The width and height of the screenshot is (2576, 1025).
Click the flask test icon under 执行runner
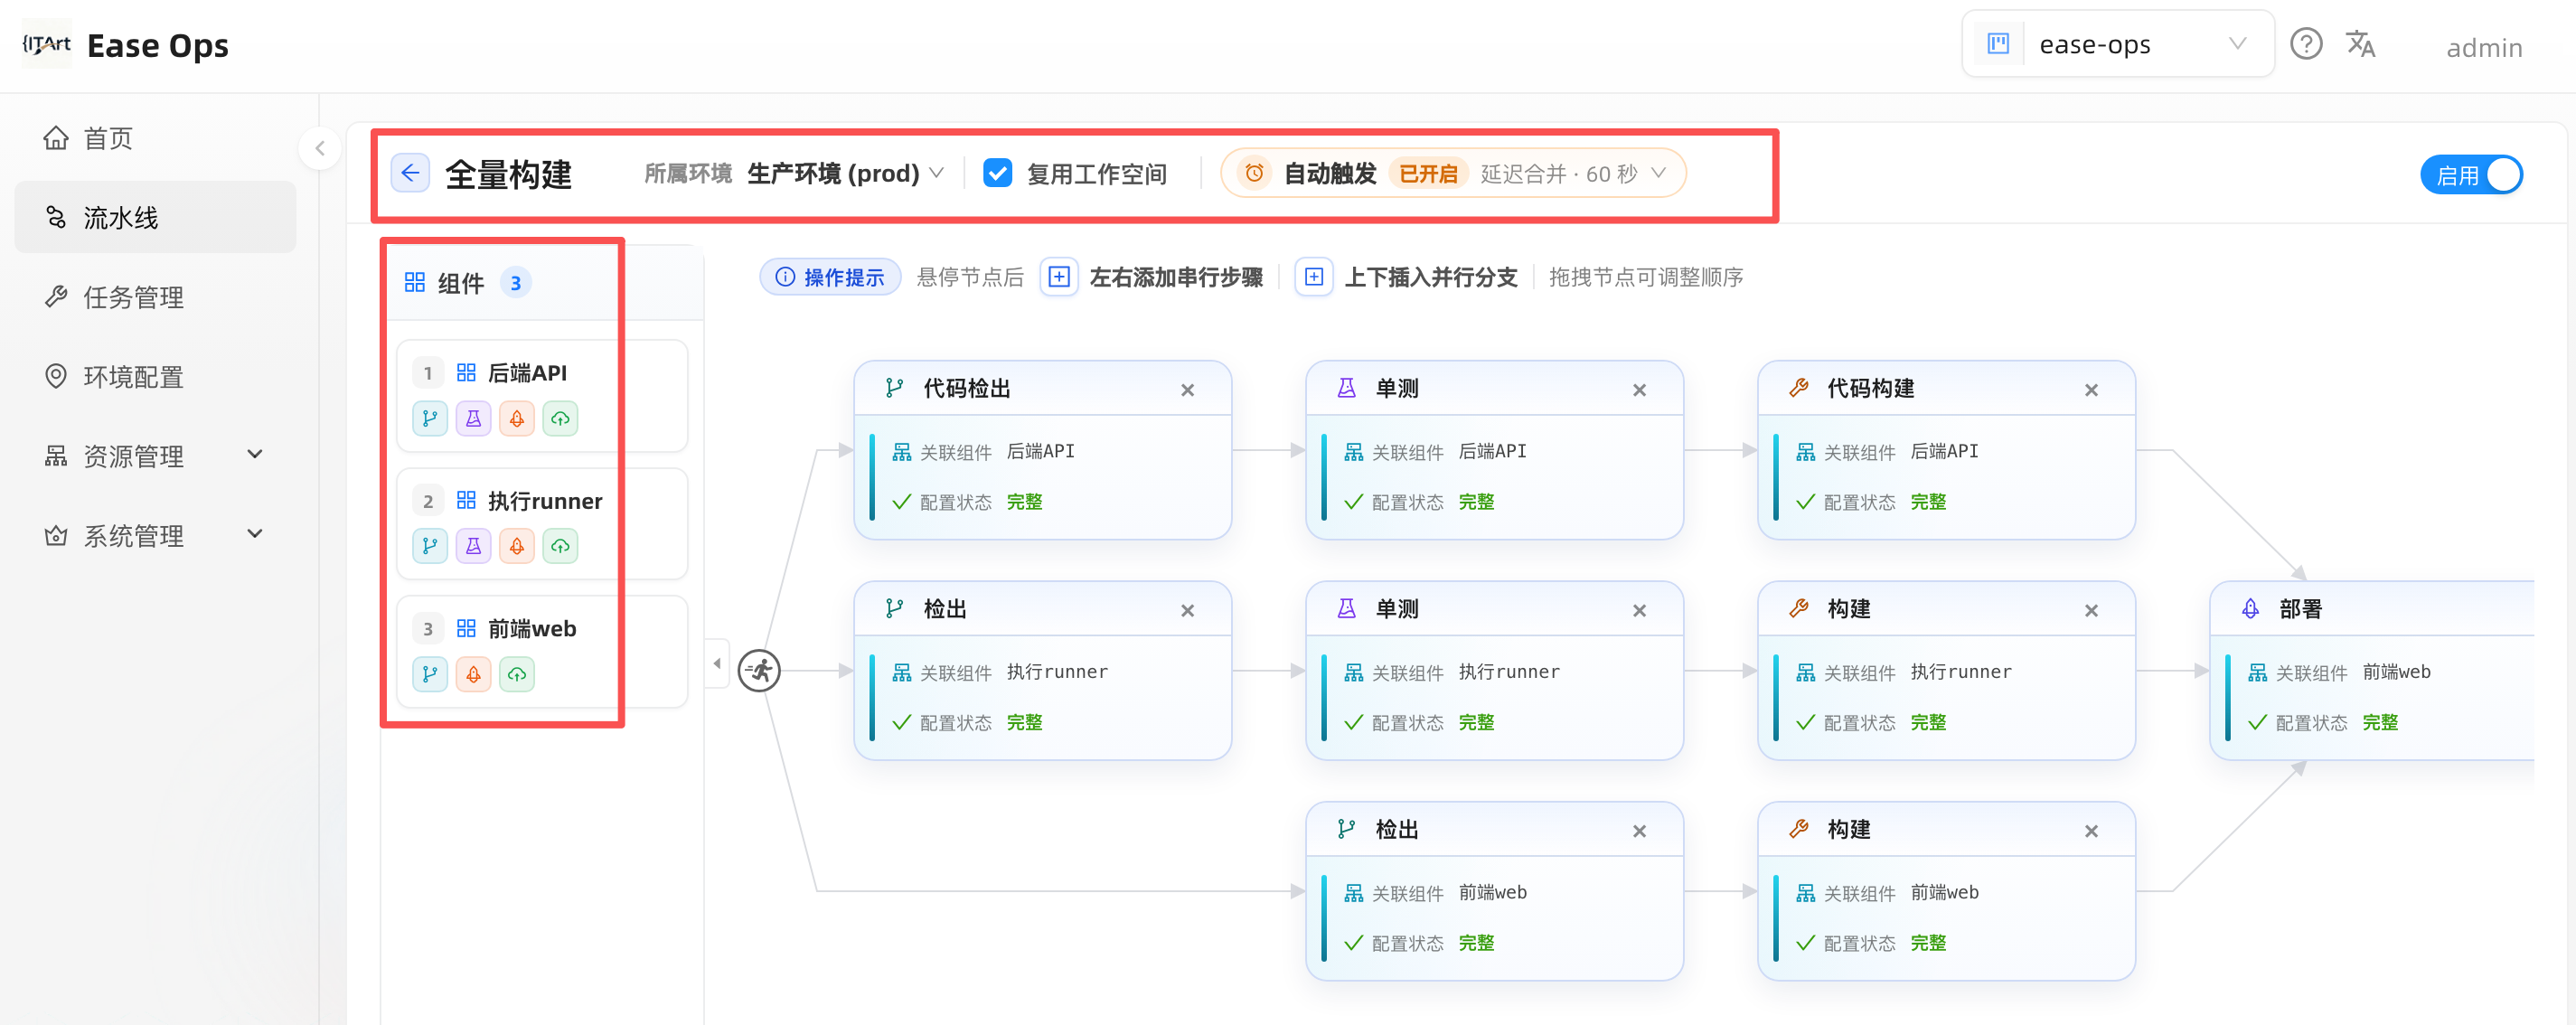click(473, 546)
